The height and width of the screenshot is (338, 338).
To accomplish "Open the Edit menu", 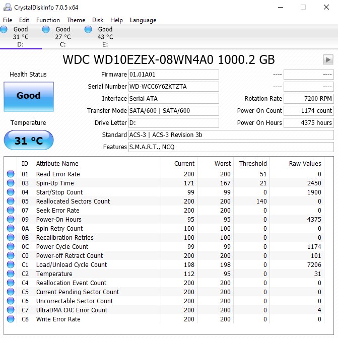I will (x=24, y=20).
